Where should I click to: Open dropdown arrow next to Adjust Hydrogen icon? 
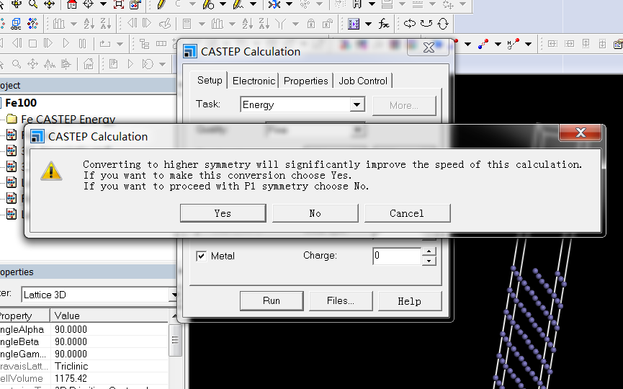click(372, 4)
